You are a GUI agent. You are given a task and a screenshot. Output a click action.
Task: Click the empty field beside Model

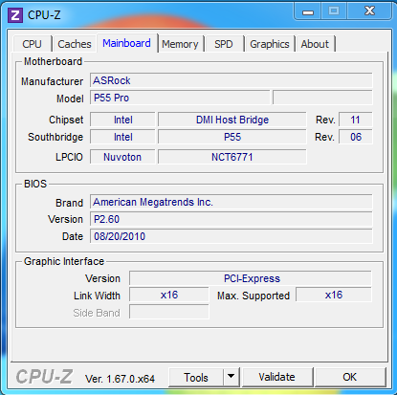(x=322, y=98)
